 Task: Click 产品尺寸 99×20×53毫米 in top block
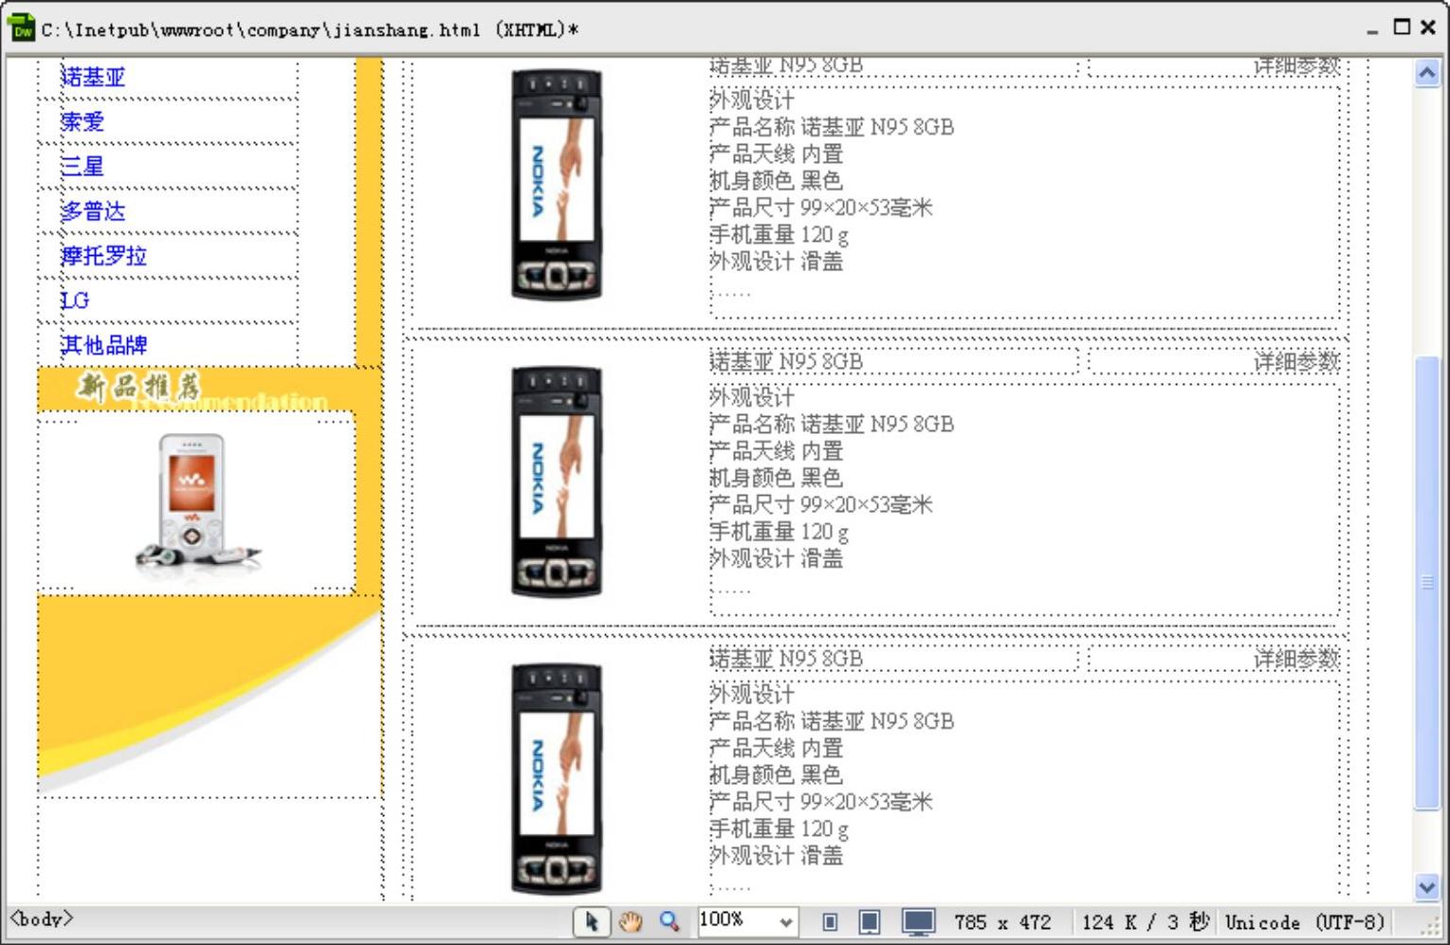pos(821,208)
